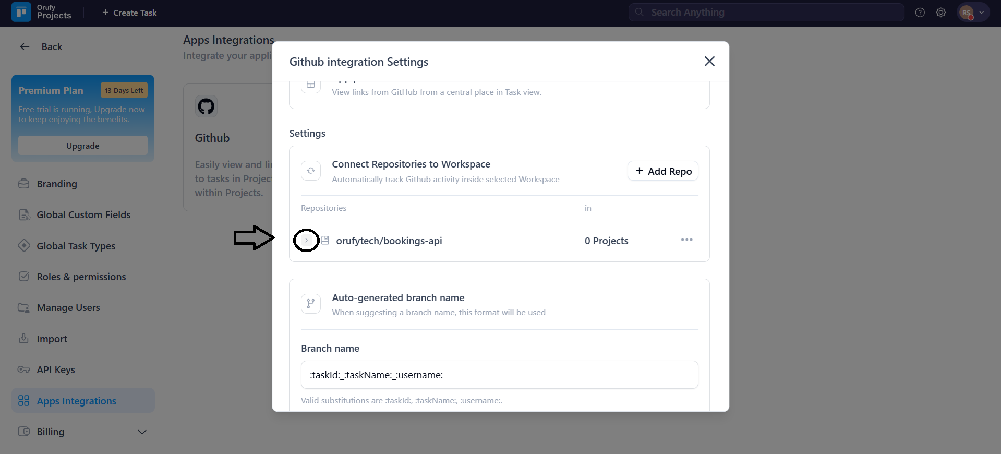Click Create Task in top bar
1001x454 pixels.
(x=129, y=13)
